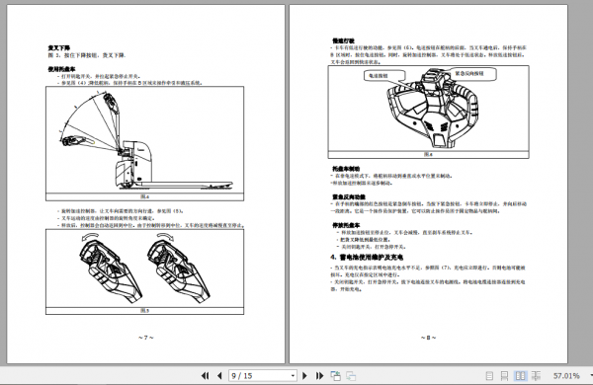Jump to the last page
This screenshot has height=385, width=593.
point(319,375)
